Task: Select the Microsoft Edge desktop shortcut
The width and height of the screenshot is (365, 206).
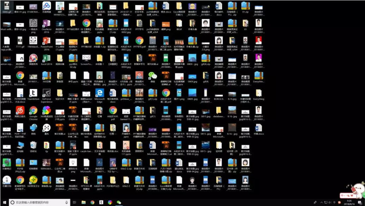Action: (100, 93)
